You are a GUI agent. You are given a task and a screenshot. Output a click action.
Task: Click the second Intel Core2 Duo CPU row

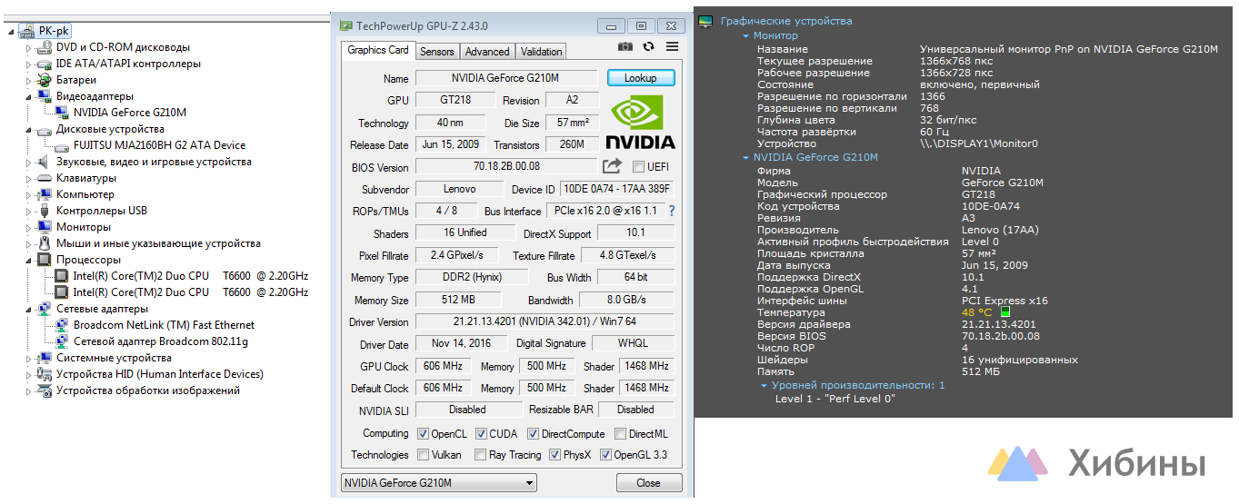pos(191,292)
